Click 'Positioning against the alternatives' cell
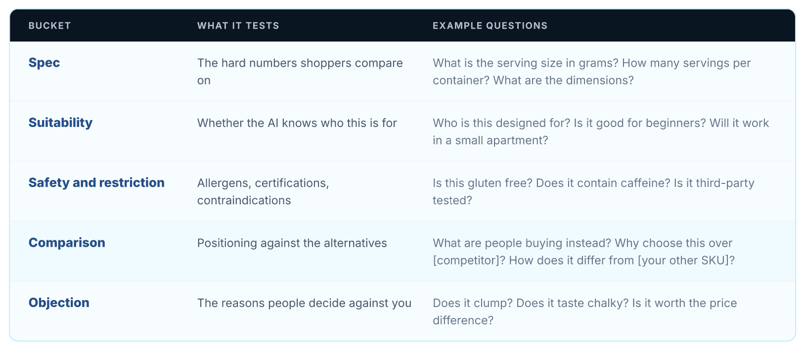 (292, 243)
